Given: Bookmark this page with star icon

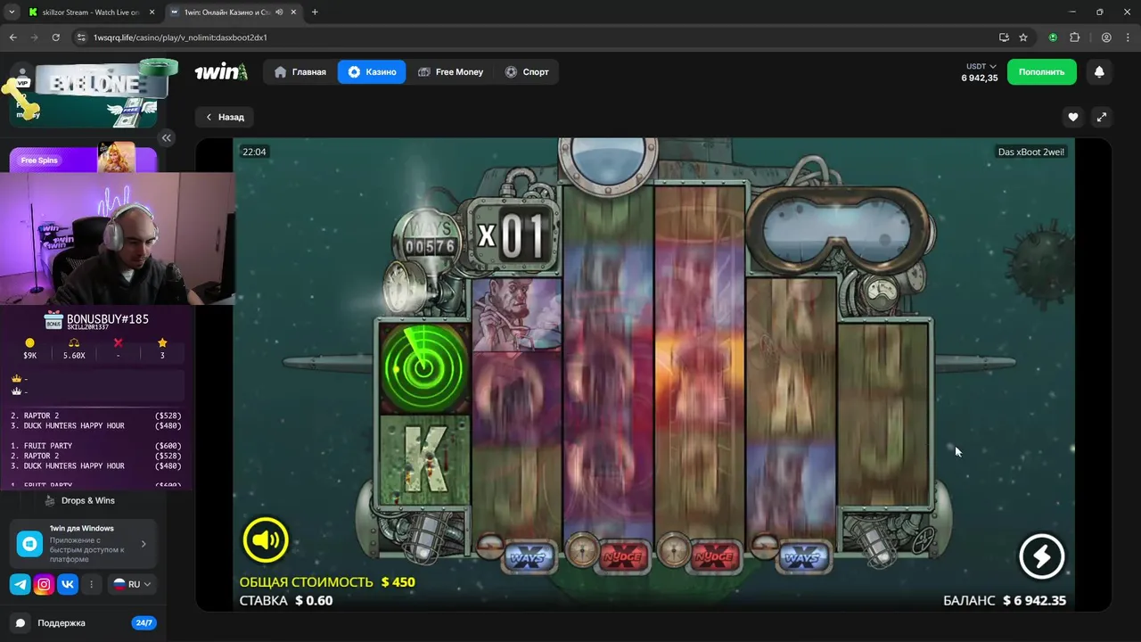Looking at the screenshot, I should click(1023, 37).
